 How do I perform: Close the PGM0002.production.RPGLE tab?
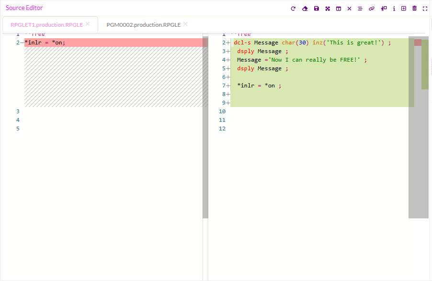[x=185, y=24]
